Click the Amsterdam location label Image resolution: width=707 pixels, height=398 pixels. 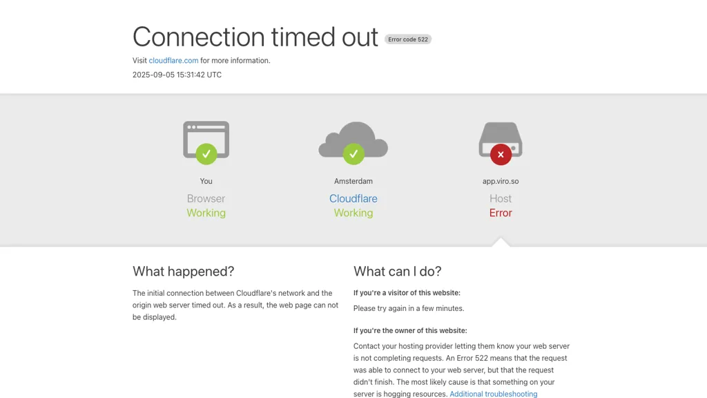pos(353,181)
